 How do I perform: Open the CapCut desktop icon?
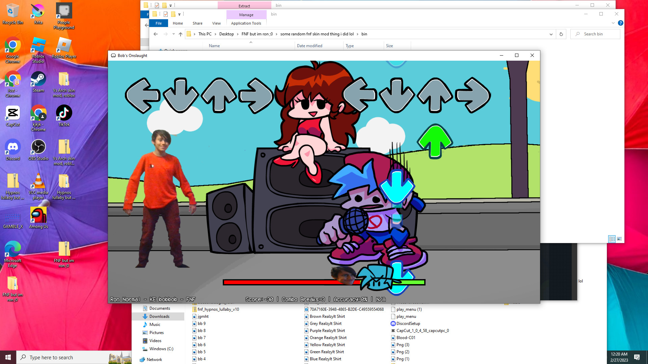coord(13,116)
